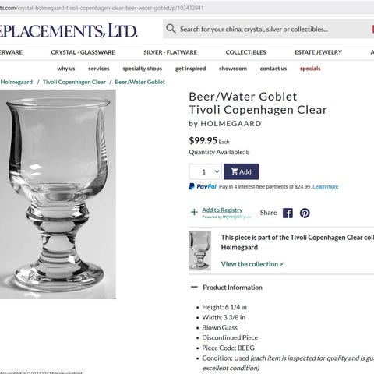Open the Estate Jewelry menu
This screenshot has width=374, height=374.
(x=318, y=52)
